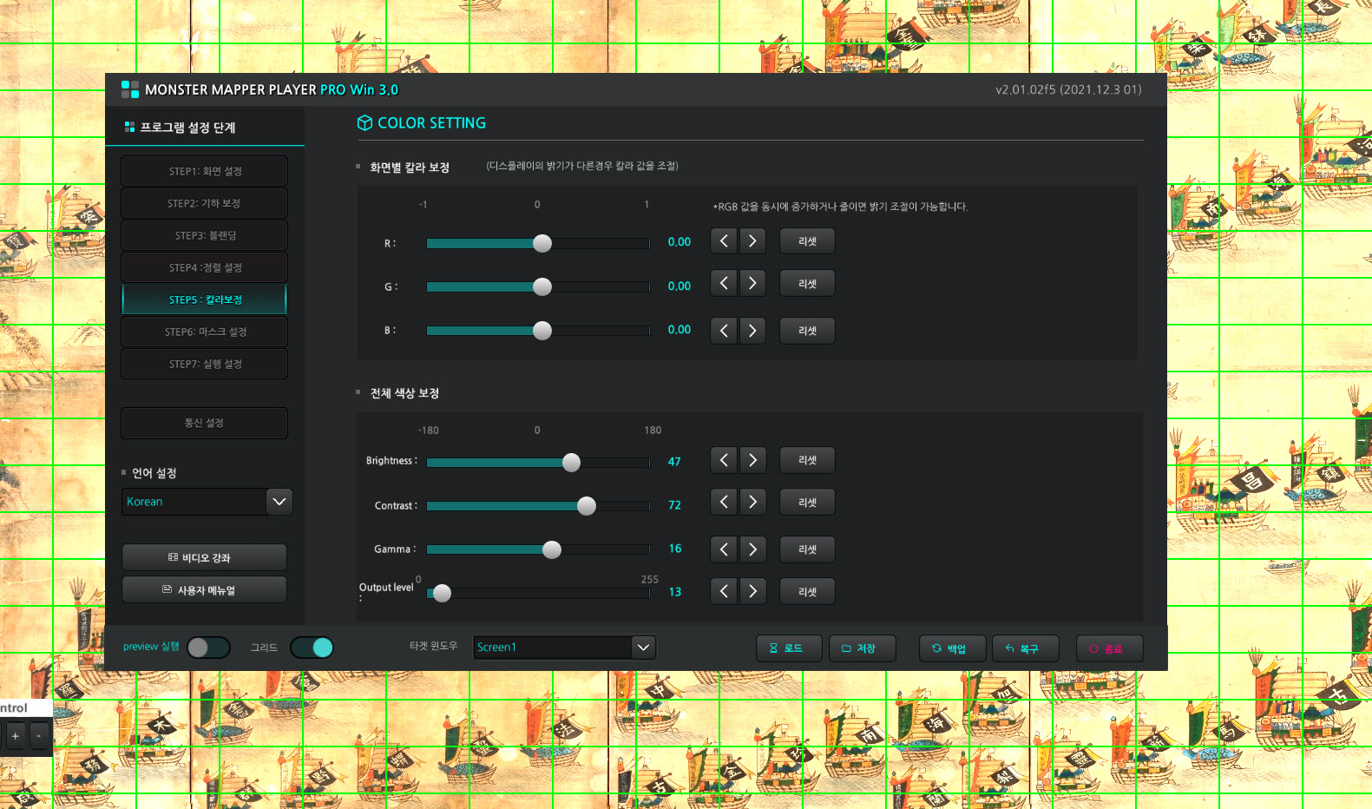Decrease G value with left arrow
Image resolution: width=1372 pixels, height=809 pixels.
(724, 284)
